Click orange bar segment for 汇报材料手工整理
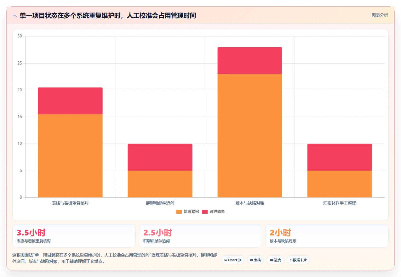The image size is (401, 277). tap(340, 184)
